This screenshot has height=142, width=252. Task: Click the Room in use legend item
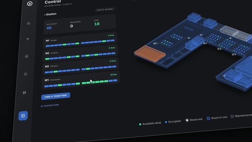(217, 118)
